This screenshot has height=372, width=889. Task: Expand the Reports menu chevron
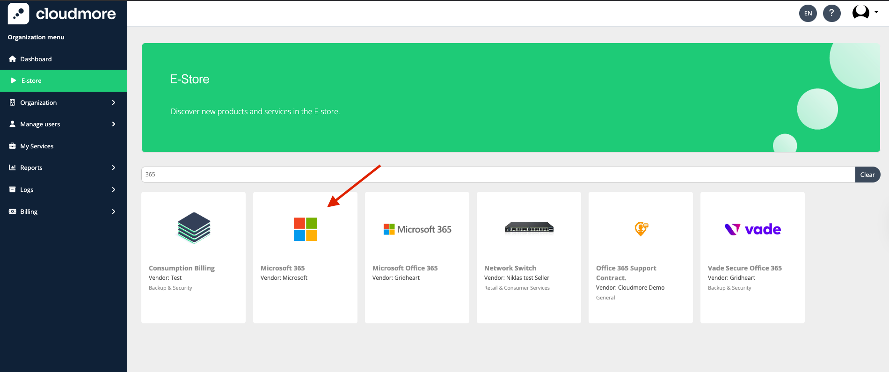[113, 168]
